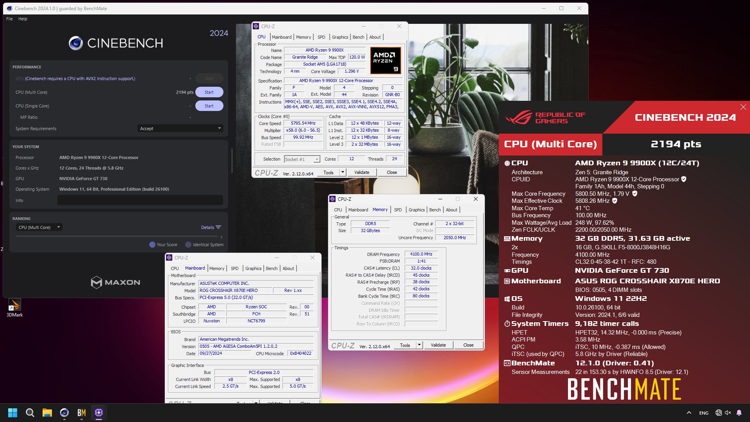Open the System Requirements Accept dropdown
The width and height of the screenshot is (750, 422).
(180, 128)
